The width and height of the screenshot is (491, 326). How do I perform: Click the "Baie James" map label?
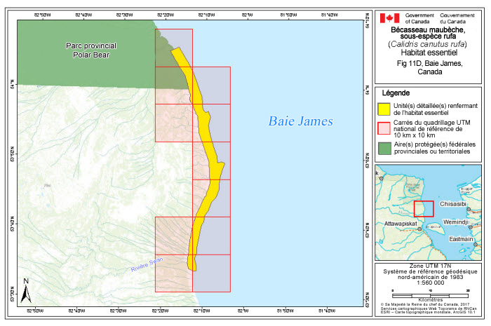pos(300,122)
